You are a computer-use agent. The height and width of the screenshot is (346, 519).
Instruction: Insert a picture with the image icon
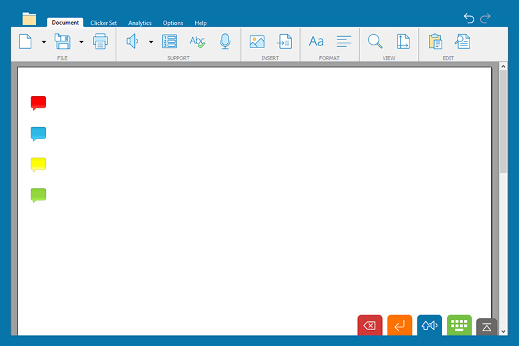pyautogui.click(x=257, y=41)
